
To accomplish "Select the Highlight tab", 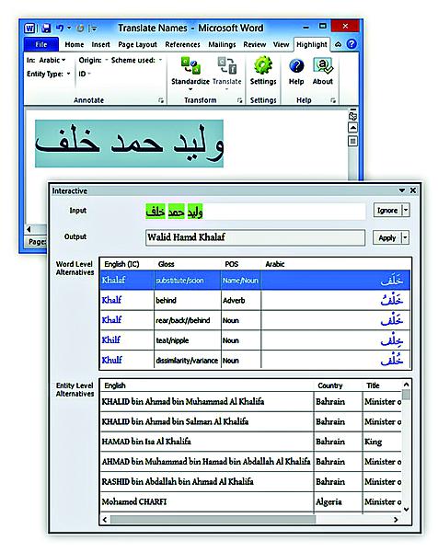I will pyautogui.click(x=312, y=45).
